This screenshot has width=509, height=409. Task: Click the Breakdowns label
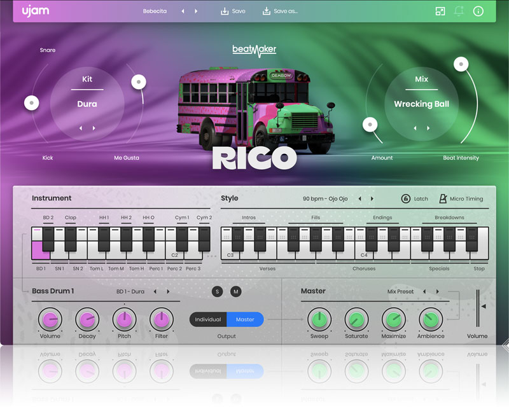[449, 218]
